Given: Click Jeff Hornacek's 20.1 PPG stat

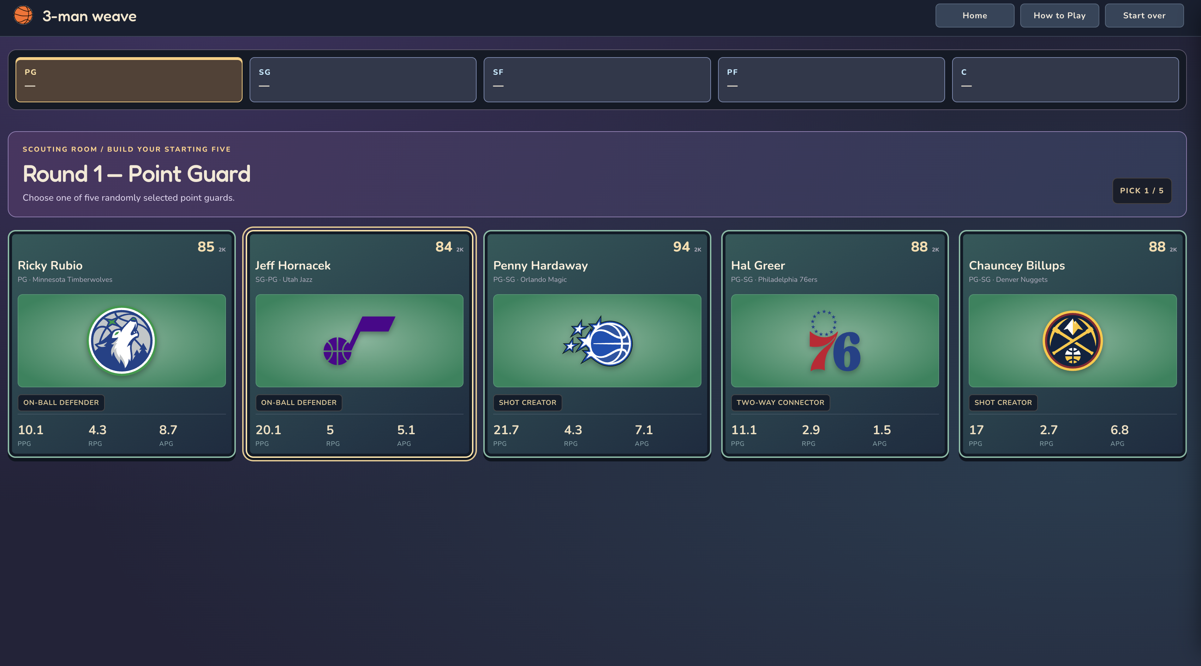Looking at the screenshot, I should pyautogui.click(x=269, y=435).
